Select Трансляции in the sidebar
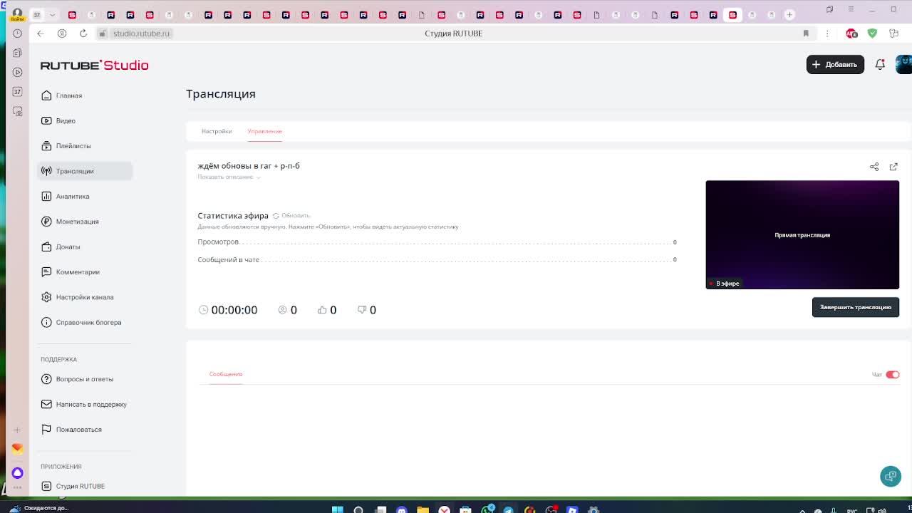 85,171
